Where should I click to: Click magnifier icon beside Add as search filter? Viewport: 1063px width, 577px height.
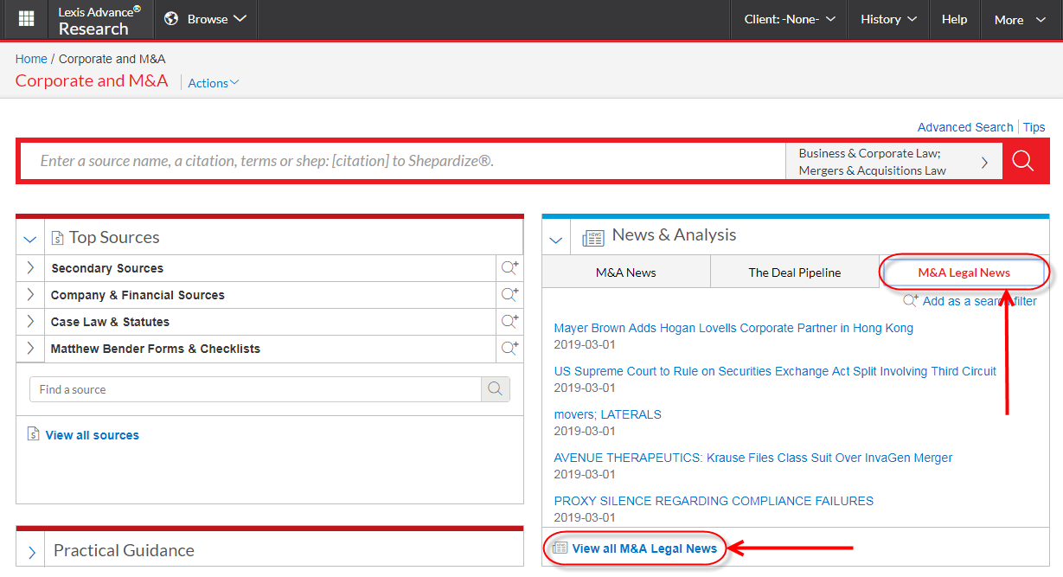pyautogui.click(x=911, y=301)
